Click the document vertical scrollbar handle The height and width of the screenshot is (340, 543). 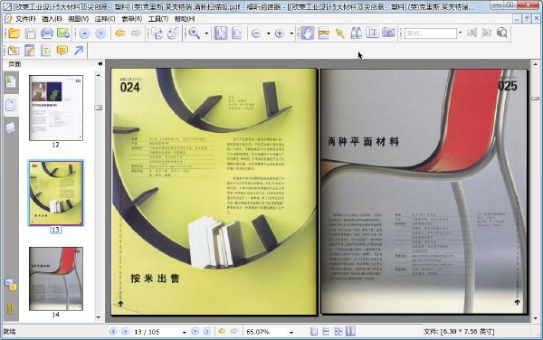(535, 99)
